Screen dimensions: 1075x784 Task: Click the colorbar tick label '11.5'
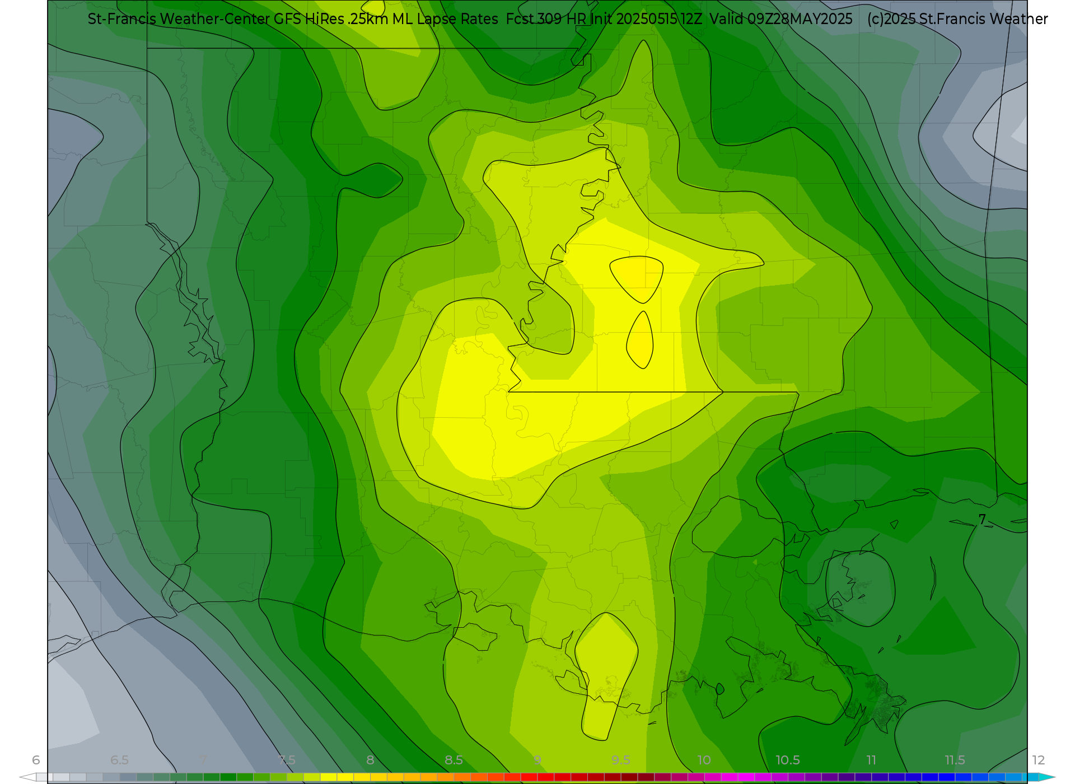(x=955, y=760)
